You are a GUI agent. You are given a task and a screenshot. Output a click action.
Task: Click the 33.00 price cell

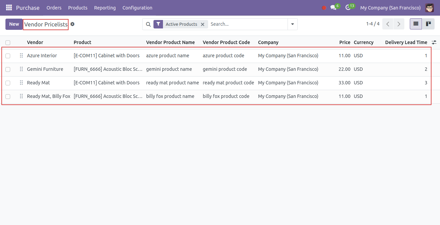(345, 83)
